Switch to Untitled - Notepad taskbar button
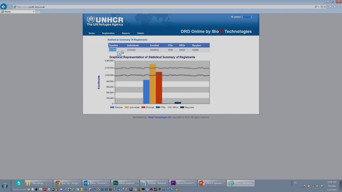The height and width of the screenshot is (192, 342). 154,183
